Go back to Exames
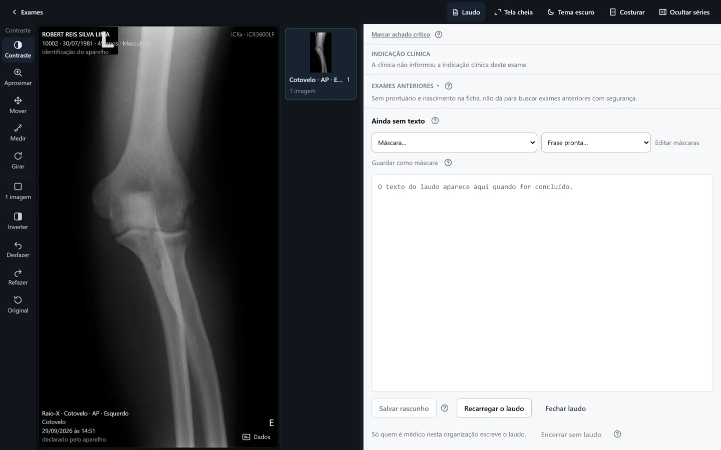721x450 pixels. (x=28, y=12)
